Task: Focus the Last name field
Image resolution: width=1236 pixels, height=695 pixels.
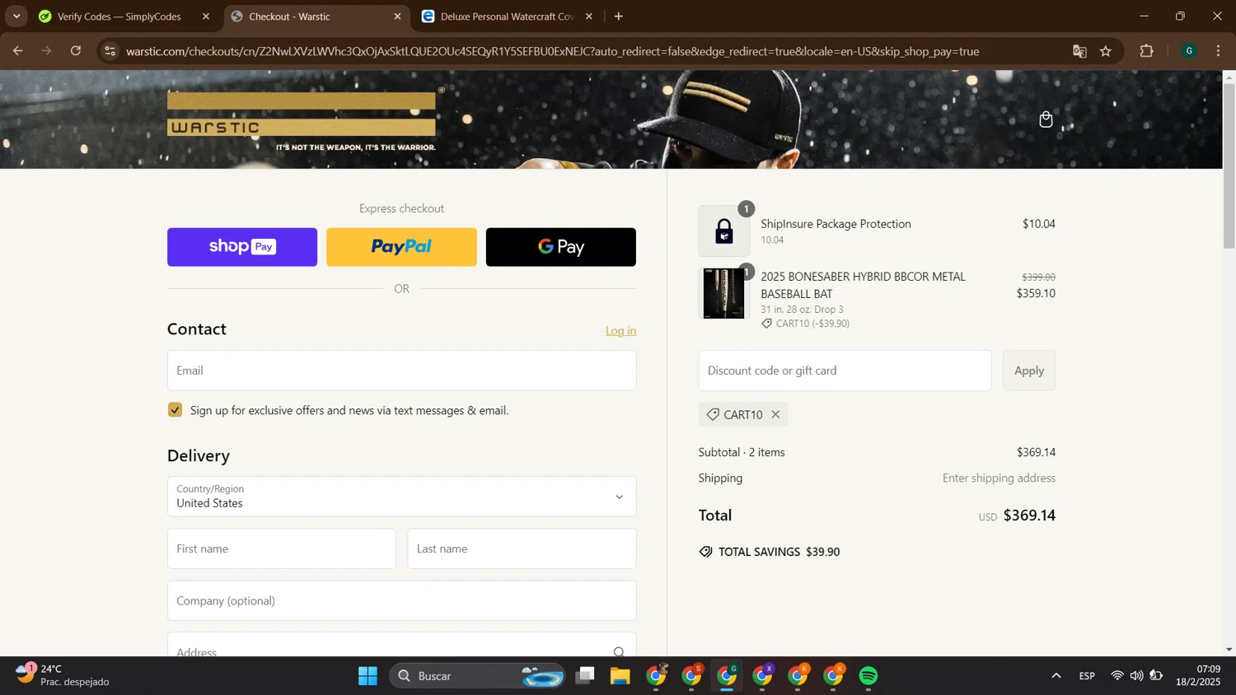Action: tap(522, 548)
